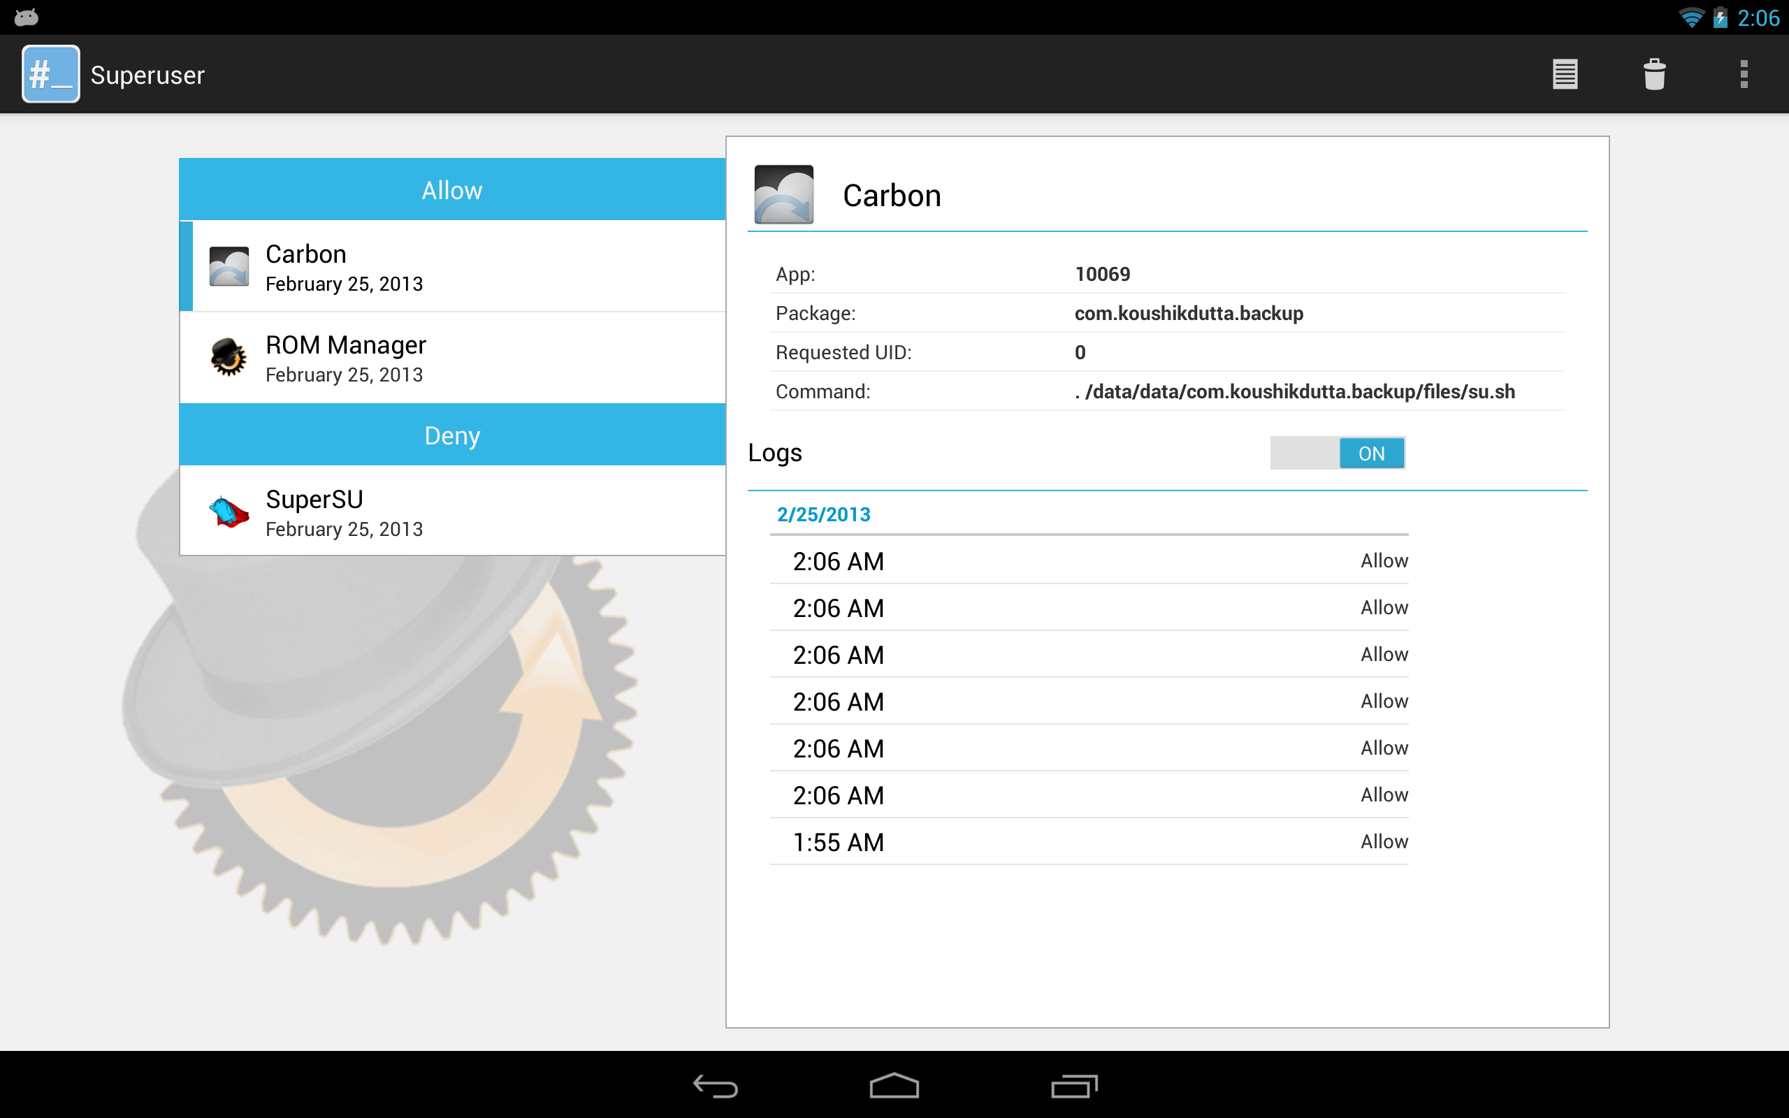
Task: Open the Superuser app icon in the action bar
Action: click(50, 73)
